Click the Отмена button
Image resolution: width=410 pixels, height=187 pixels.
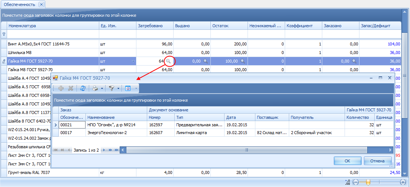coord(377,161)
